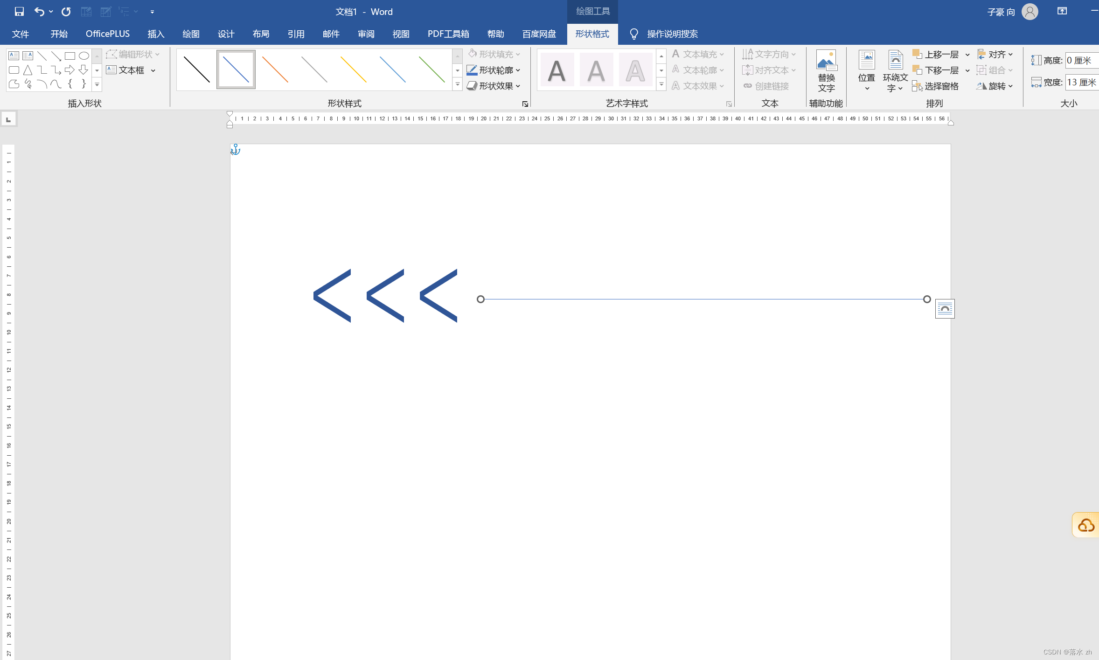Expand the 环绕文字 wrap text menu
This screenshot has height=660, width=1099.
click(895, 71)
